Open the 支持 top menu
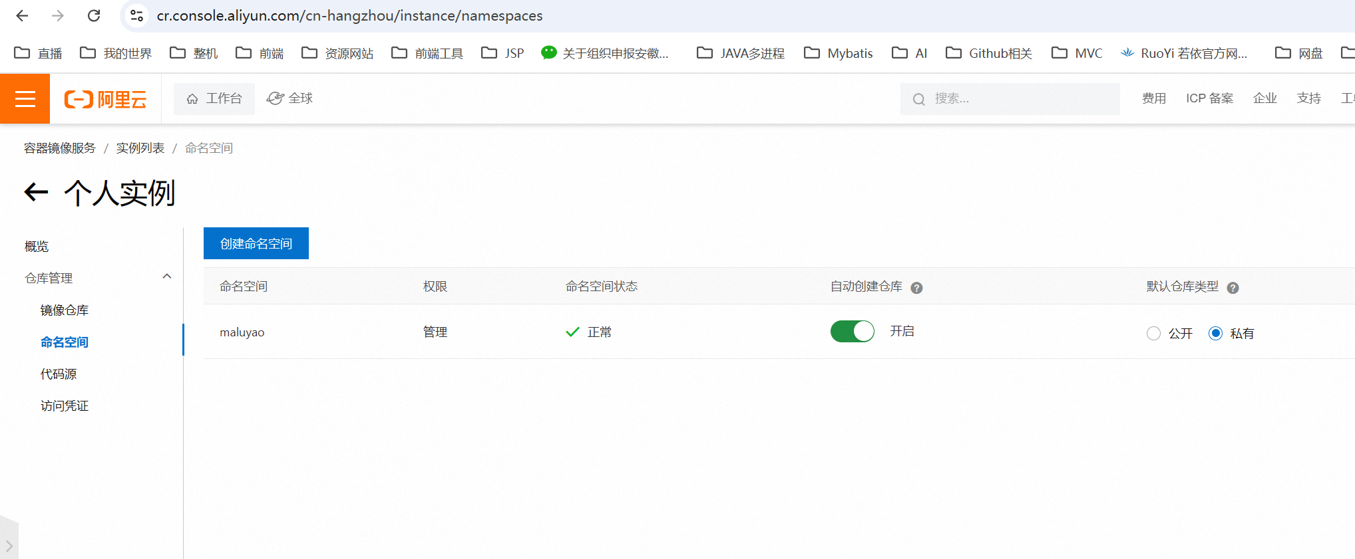 pyautogui.click(x=1309, y=98)
